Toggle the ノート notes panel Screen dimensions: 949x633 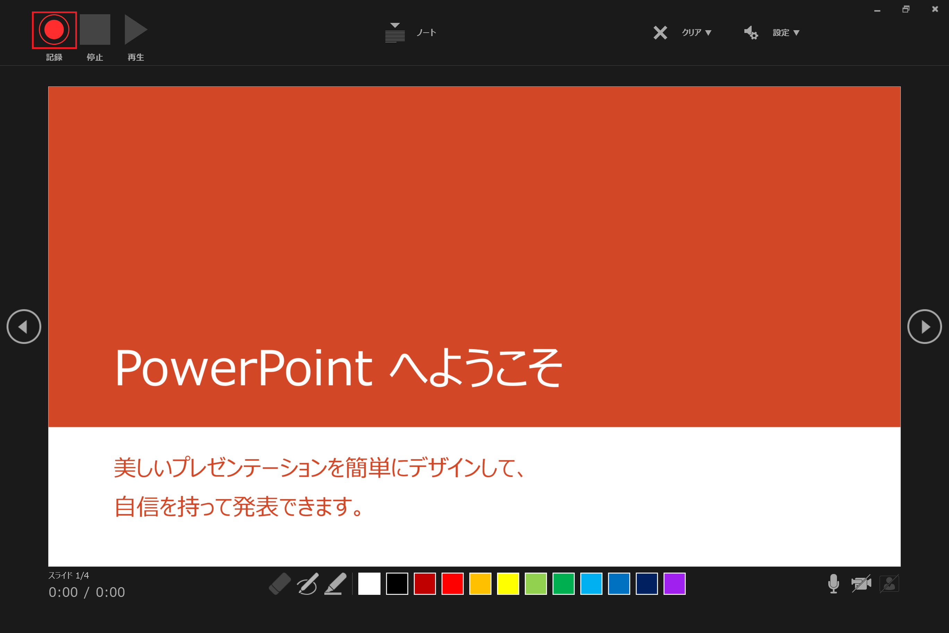pos(411,32)
